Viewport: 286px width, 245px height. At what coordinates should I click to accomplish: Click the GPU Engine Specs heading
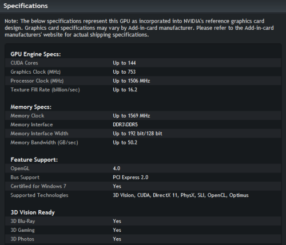35,54
